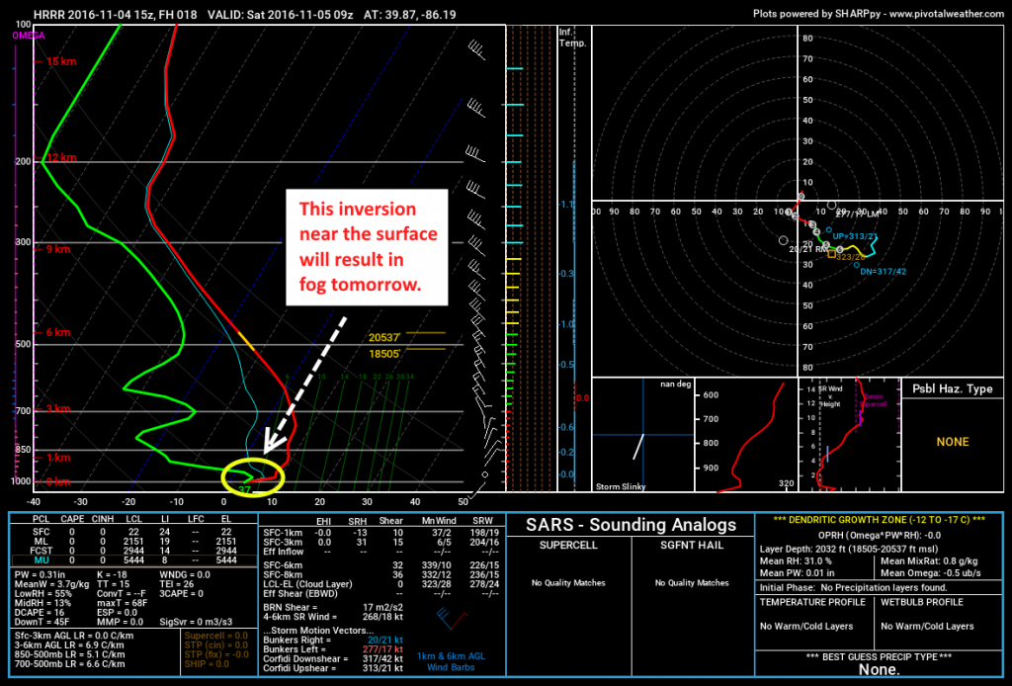This screenshot has height=686, width=1012.
Task: Click the 'Mean Omega: -0.5 ub/s' value
Action: [x=931, y=573]
